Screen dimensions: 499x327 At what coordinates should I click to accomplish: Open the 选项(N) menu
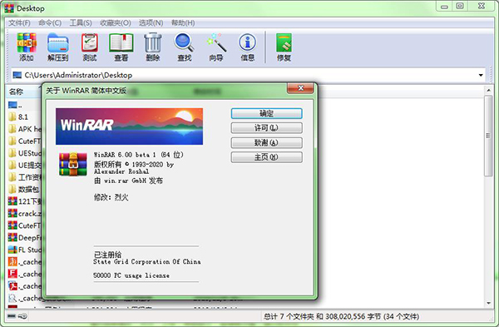coord(151,23)
